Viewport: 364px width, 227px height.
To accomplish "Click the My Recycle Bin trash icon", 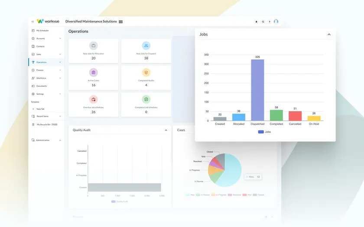I will click(x=33, y=125).
